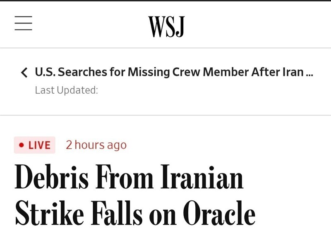Click the "2 hours ago" timestamp
331x230 pixels.
tap(96, 145)
